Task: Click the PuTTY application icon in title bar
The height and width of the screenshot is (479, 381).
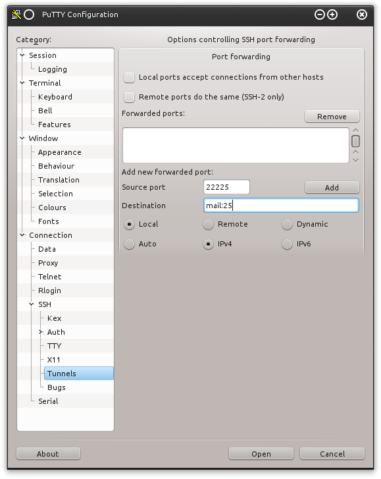Action: 16,14
